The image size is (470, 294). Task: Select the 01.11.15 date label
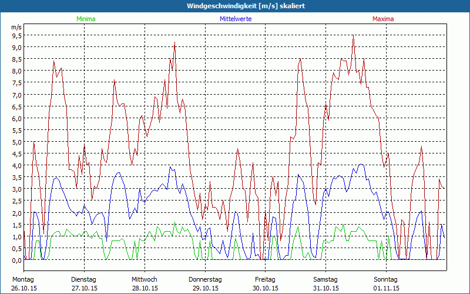387,288
